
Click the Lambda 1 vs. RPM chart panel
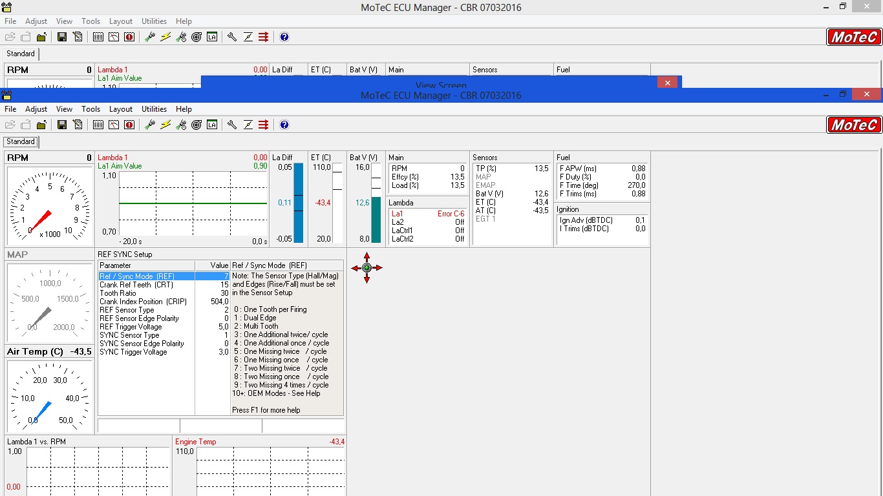coord(88,466)
